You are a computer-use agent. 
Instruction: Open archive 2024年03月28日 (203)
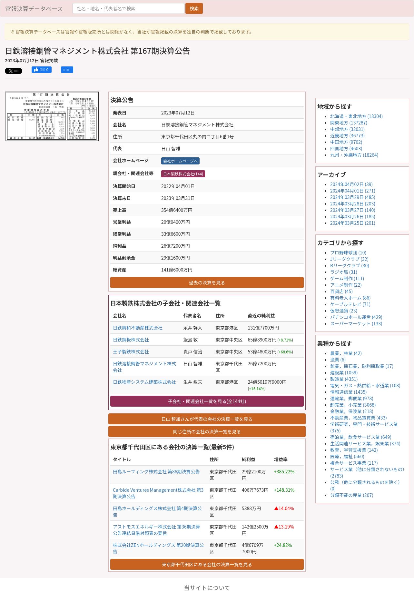352,204
